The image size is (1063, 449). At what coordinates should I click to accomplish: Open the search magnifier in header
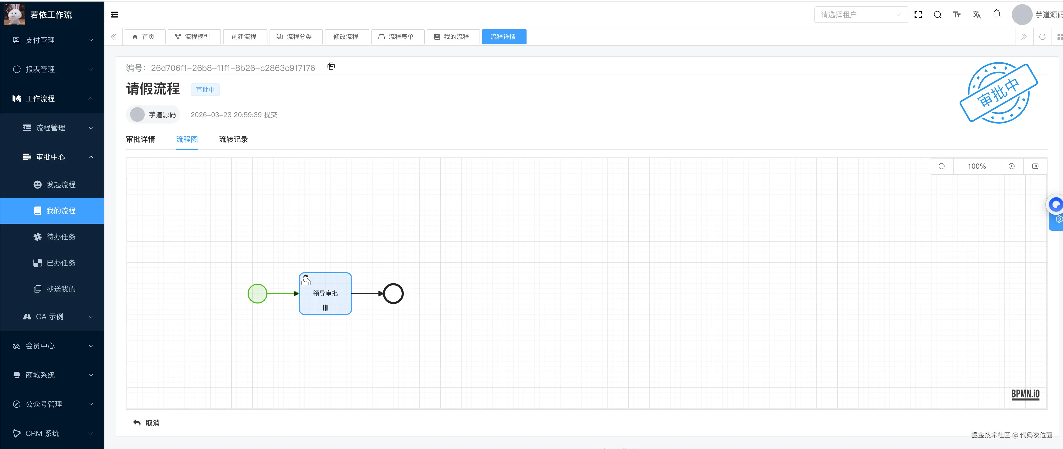point(937,15)
